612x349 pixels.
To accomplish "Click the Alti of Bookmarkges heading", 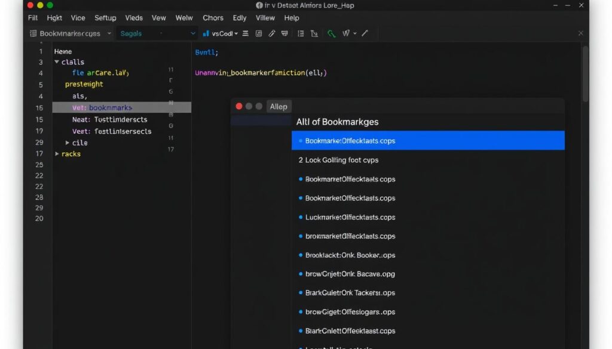I will 337,122.
